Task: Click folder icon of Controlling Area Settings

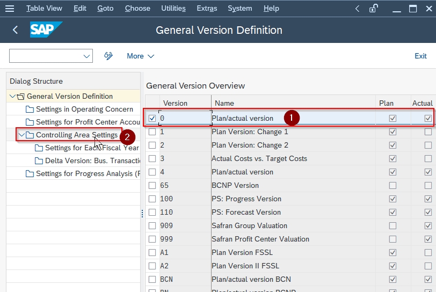Action: tap(30, 135)
